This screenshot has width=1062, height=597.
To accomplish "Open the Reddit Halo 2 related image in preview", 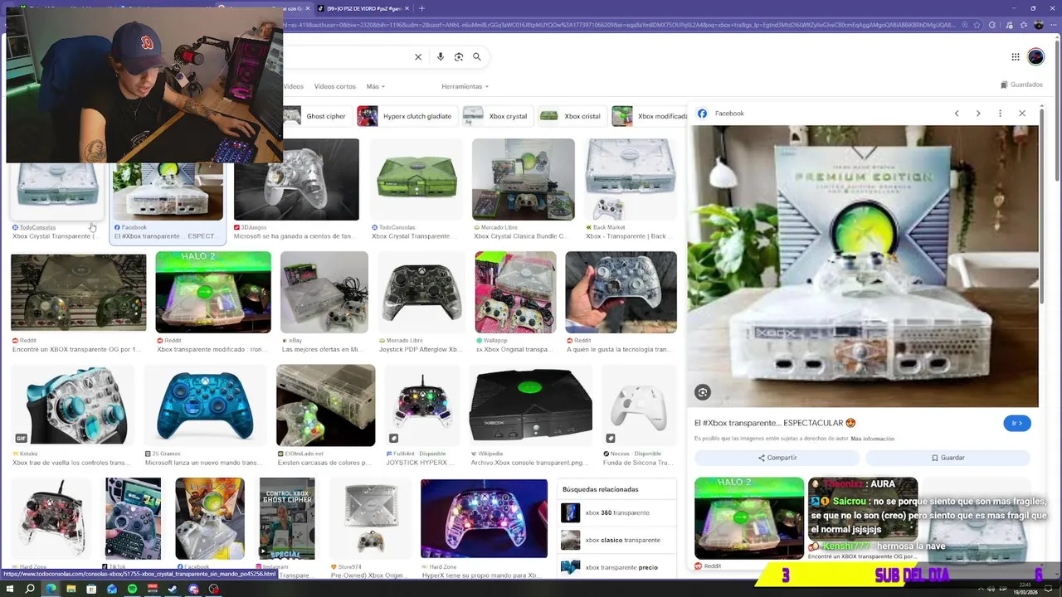I will 749,518.
